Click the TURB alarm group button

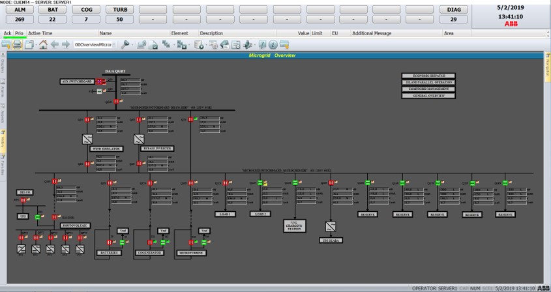pos(120,10)
